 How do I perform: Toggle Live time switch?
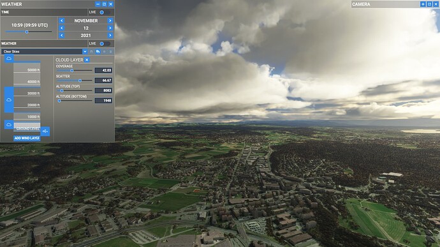click(x=105, y=12)
